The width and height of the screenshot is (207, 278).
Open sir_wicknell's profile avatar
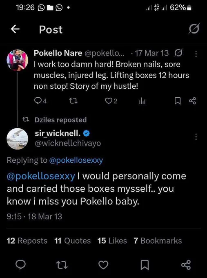[18, 139]
